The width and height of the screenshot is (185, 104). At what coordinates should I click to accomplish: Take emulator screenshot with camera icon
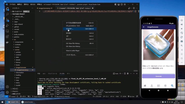tap(182, 41)
